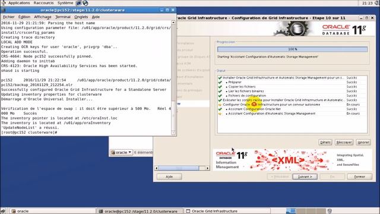Maximize the terminal window
Screen dimensions: 380x214
167,10
